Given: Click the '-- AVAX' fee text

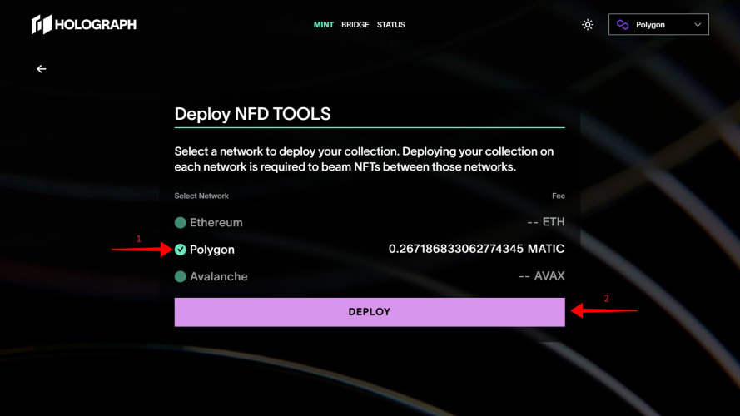Looking at the screenshot, I should [542, 275].
